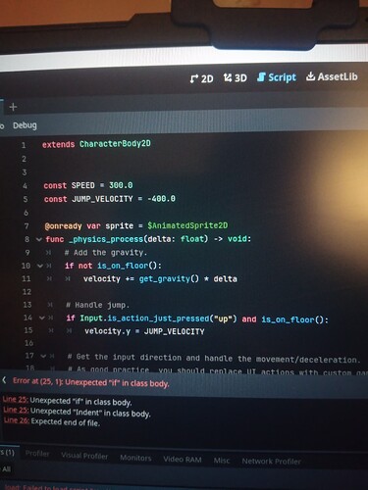Jump to the Line 26 error link
368x490 pixels.
(17, 420)
